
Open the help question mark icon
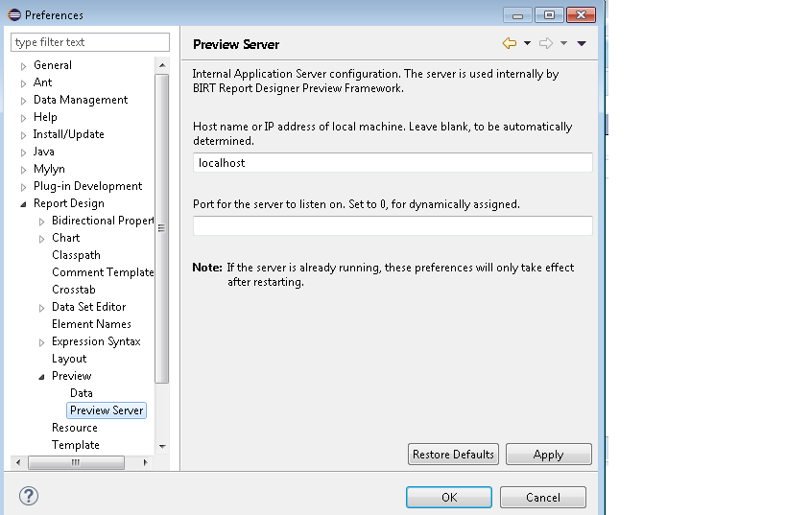pos(29,496)
